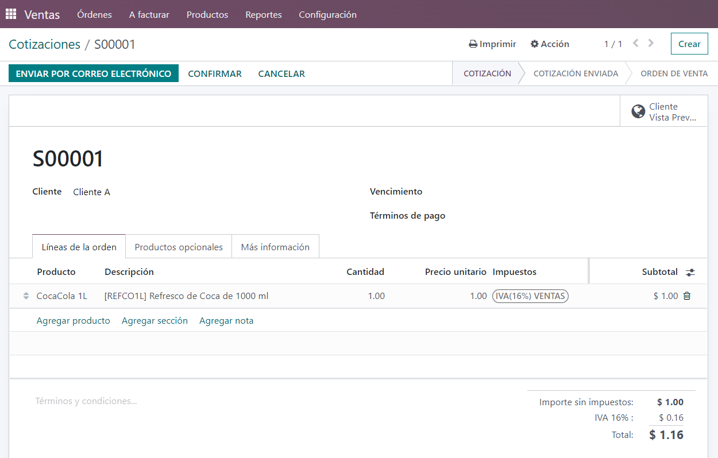Click the Subtotal column header
The height and width of the screenshot is (458, 718).
[660, 272]
